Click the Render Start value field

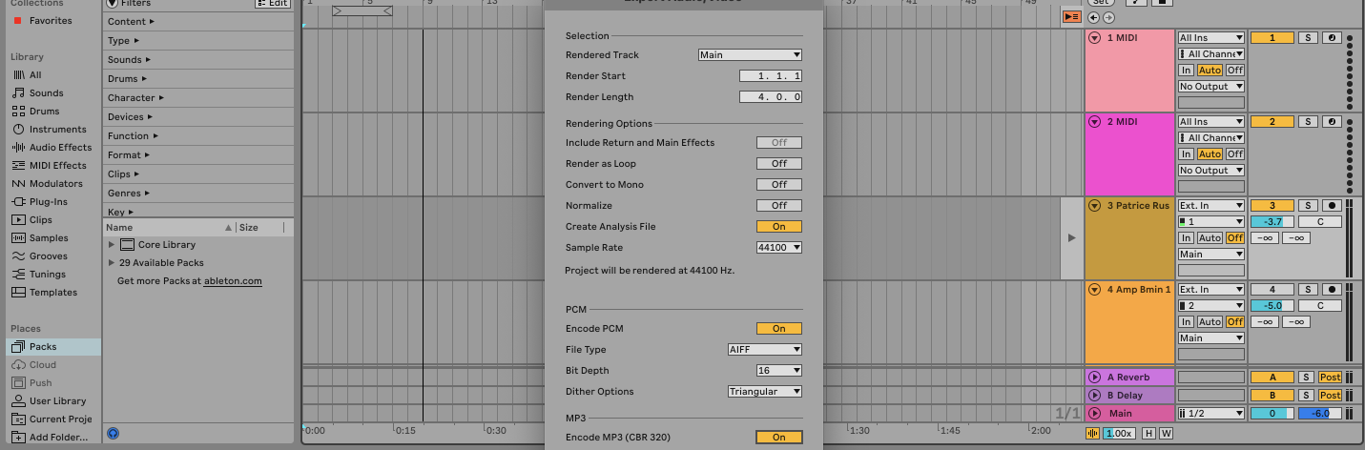pos(771,75)
